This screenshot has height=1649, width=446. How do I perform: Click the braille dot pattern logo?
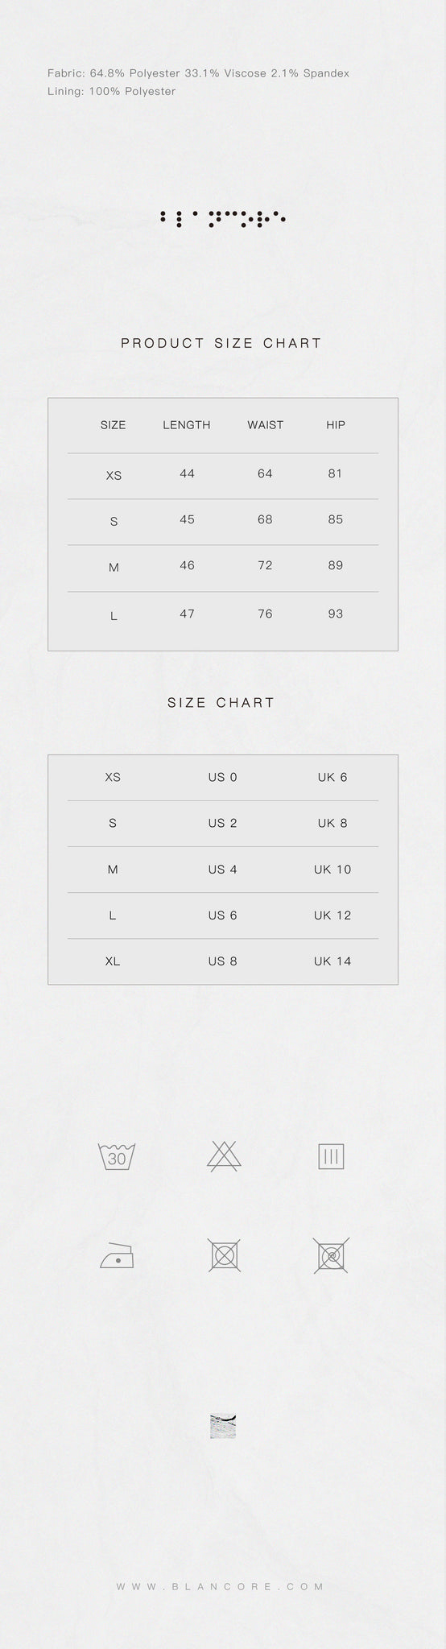point(223,218)
